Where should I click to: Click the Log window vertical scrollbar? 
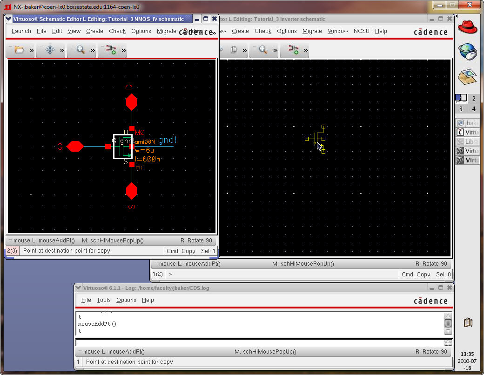tap(448, 323)
